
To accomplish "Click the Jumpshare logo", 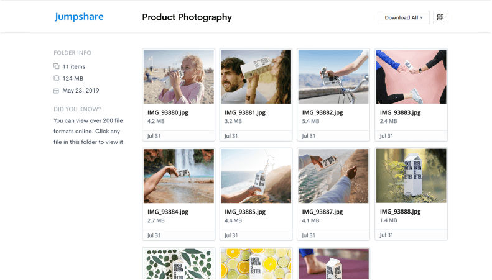I will click(x=78, y=17).
